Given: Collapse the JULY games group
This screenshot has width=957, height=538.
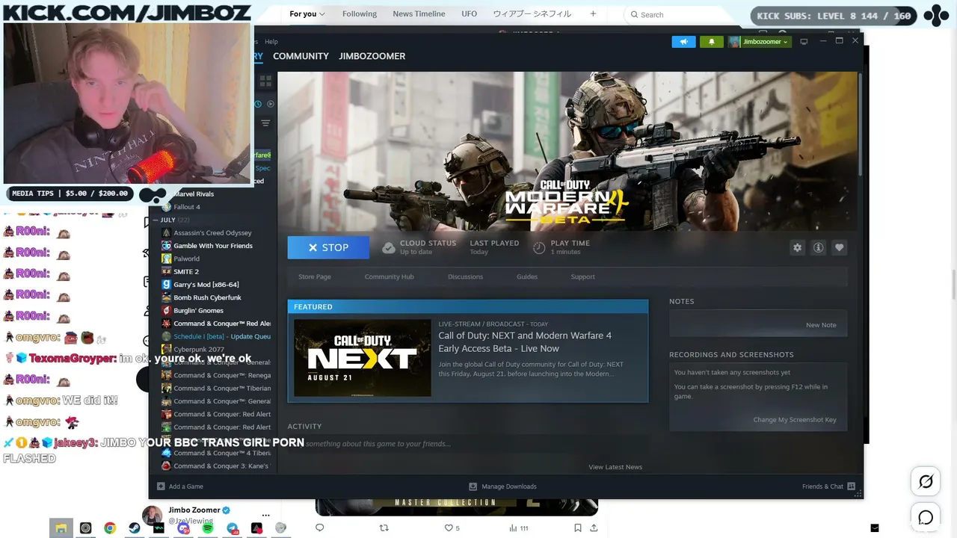Looking at the screenshot, I should coord(156,220).
